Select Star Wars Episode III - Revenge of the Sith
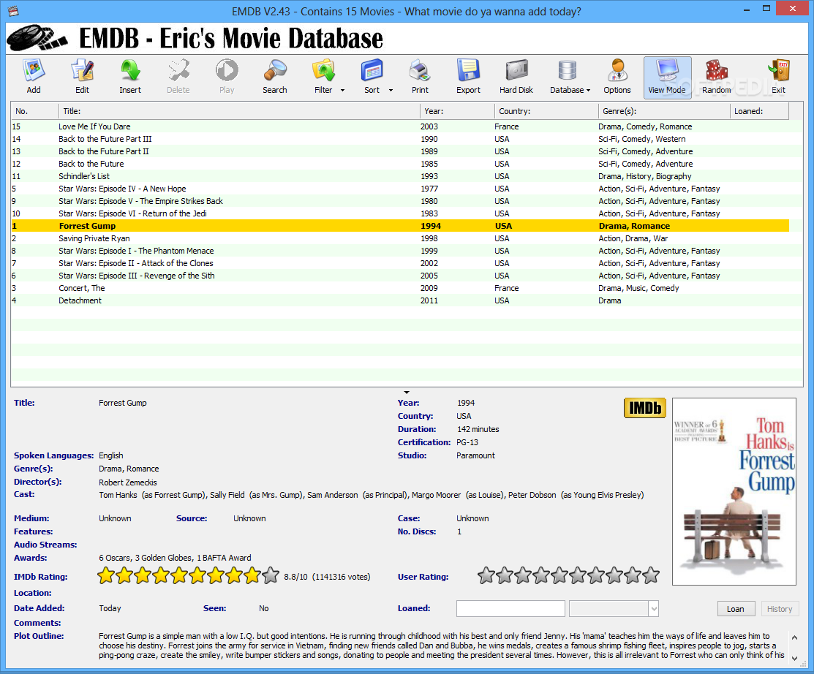 click(x=400, y=276)
